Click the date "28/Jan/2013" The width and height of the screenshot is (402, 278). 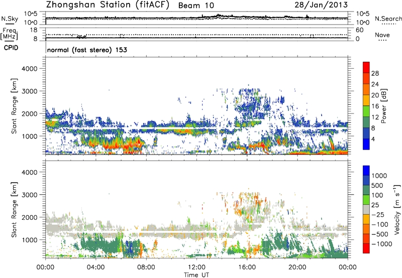coord(321,5)
